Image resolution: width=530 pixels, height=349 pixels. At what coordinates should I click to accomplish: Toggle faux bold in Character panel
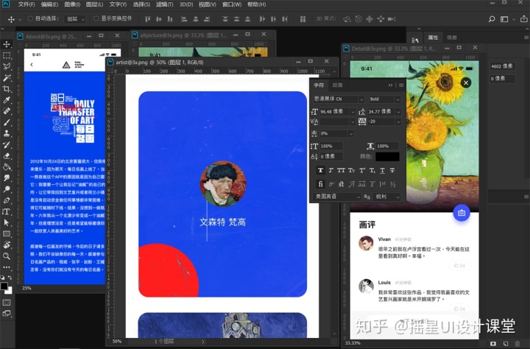[320, 170]
